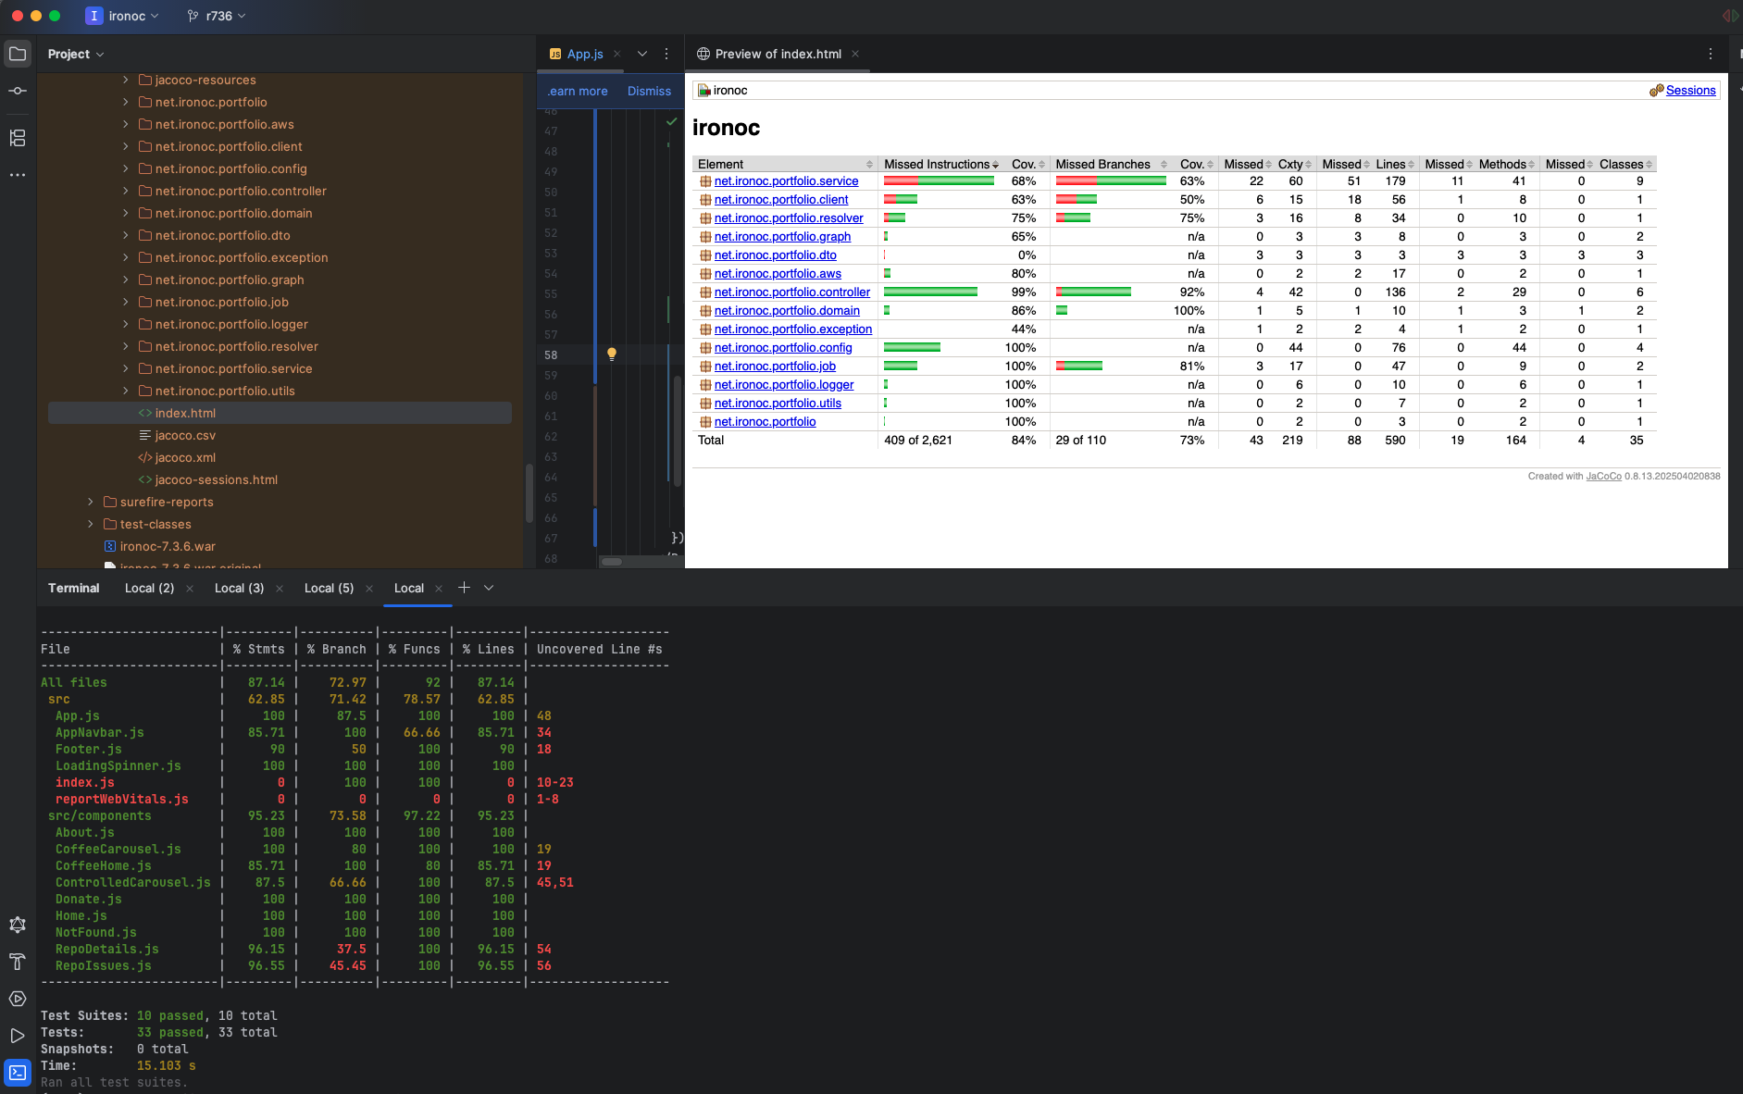Open the Commit tool window icon

[x=18, y=91]
